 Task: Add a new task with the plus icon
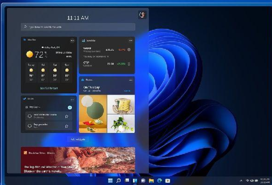pos(70,107)
